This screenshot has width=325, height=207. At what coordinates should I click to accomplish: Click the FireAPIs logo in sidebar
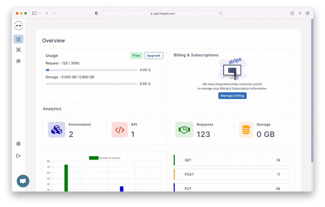point(18,25)
